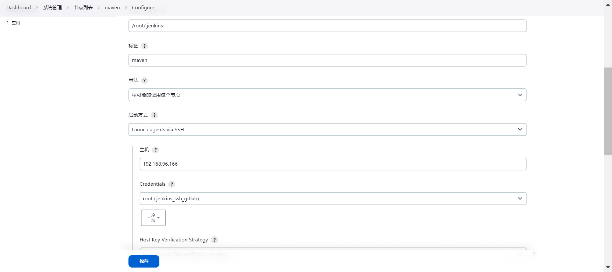Image resolution: width=612 pixels, height=272 pixels.
Task: Open the Configure breadcrumb link
Action: pyautogui.click(x=143, y=7)
